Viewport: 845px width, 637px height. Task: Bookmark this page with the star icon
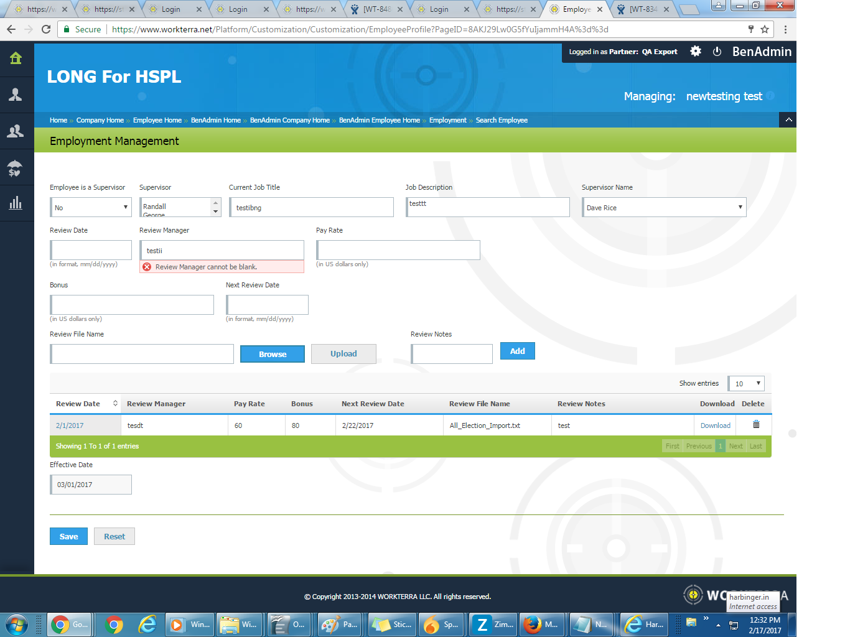tap(765, 29)
